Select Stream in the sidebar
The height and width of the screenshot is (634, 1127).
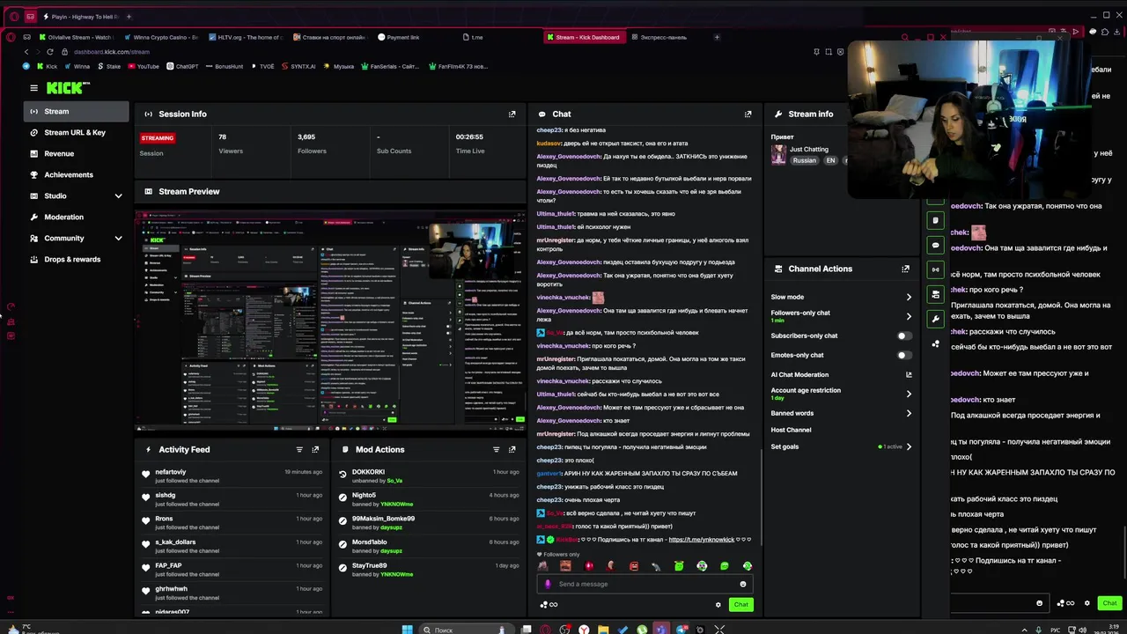(x=77, y=111)
